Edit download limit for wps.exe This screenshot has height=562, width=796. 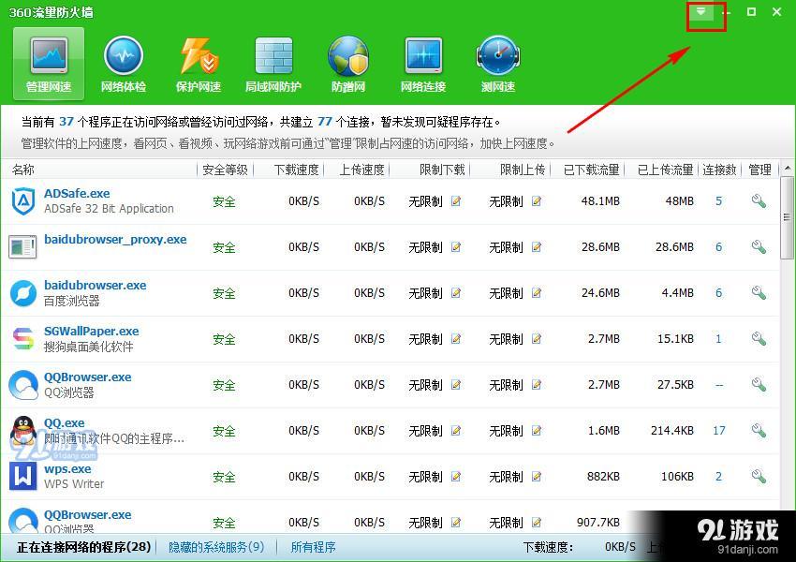coord(456,476)
